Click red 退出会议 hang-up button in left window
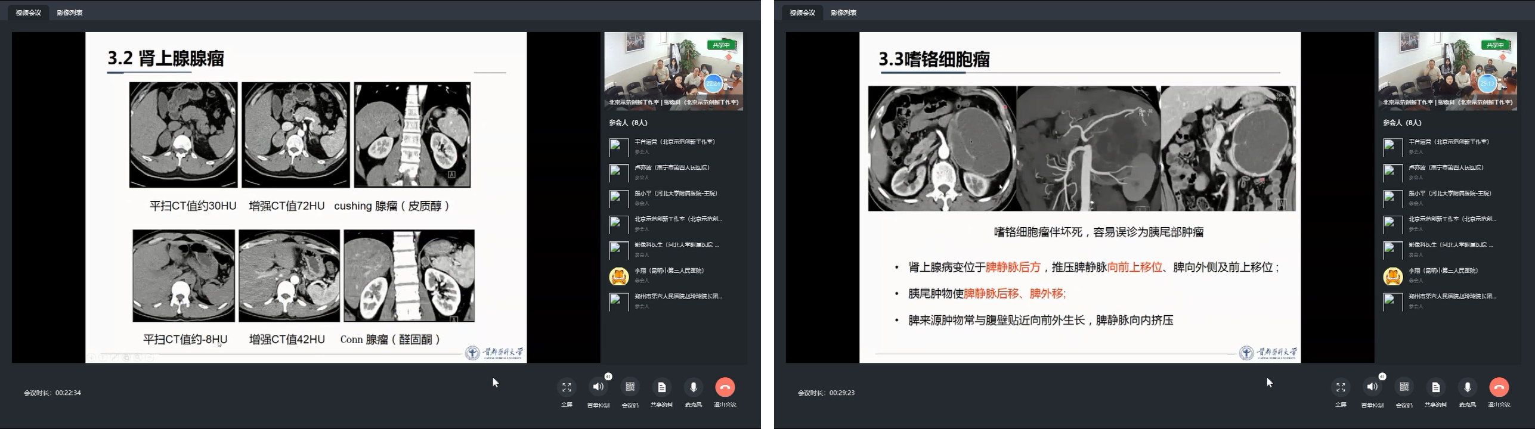The image size is (1535, 429). [x=725, y=387]
